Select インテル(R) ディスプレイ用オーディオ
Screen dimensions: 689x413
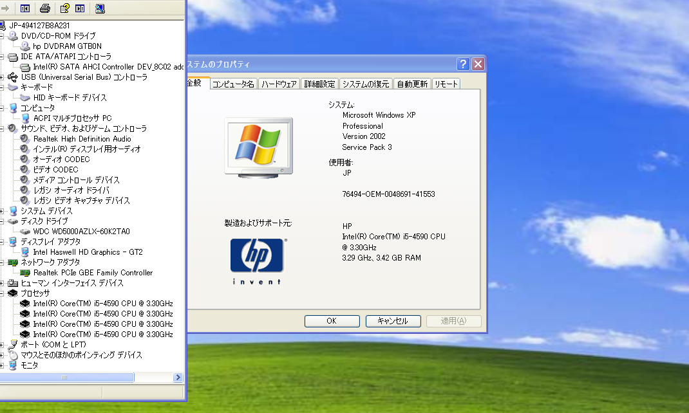(x=87, y=149)
